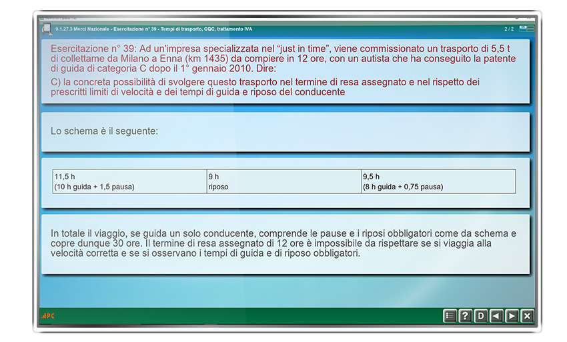567x342 pixels.
Task: Click the lesson icon in top-left header
Action: (x=47, y=29)
